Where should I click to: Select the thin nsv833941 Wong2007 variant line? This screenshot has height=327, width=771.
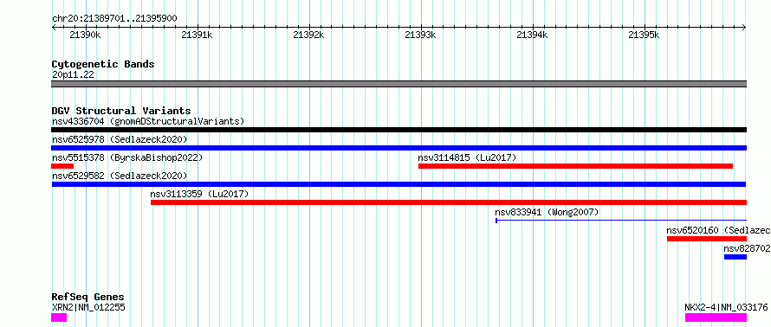pos(621,221)
